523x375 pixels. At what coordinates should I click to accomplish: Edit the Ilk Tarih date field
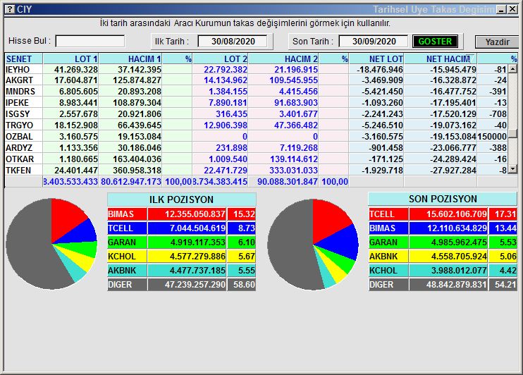point(233,42)
